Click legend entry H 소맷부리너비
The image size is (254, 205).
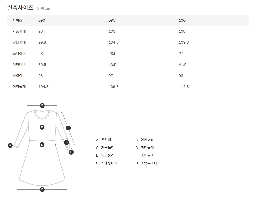148,163
